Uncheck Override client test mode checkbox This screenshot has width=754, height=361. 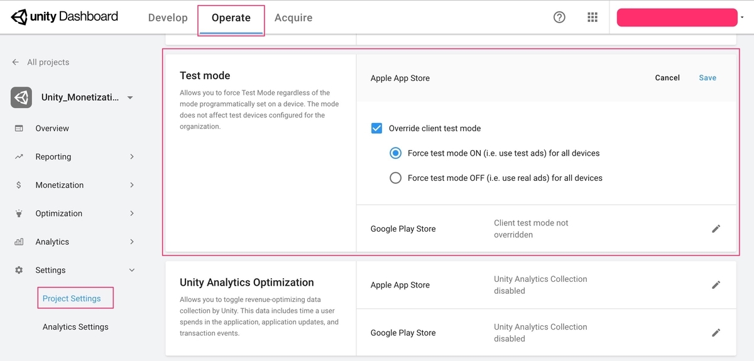point(377,128)
